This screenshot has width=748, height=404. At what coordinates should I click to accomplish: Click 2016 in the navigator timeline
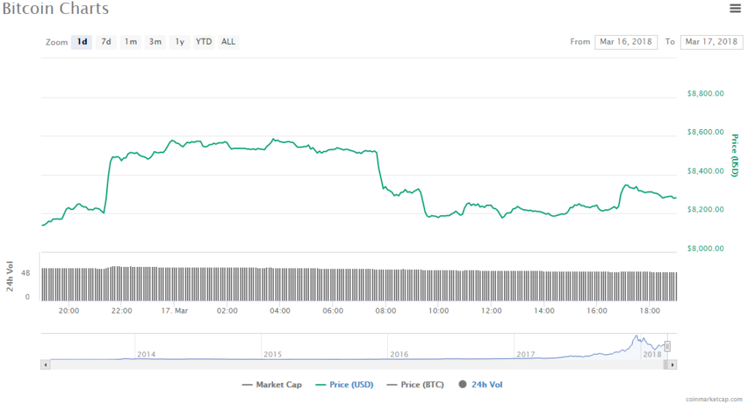(399, 354)
